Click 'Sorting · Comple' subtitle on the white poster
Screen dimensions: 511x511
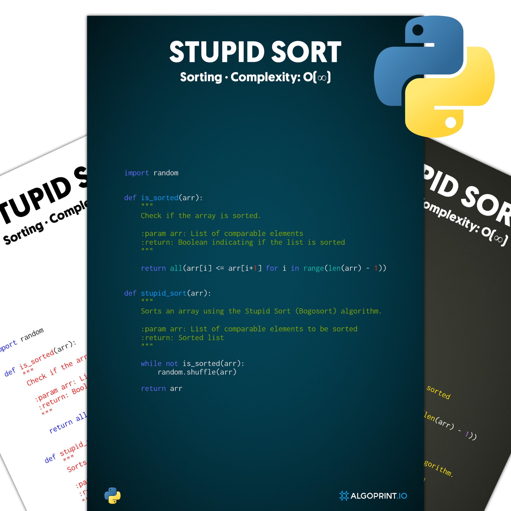tap(45, 223)
